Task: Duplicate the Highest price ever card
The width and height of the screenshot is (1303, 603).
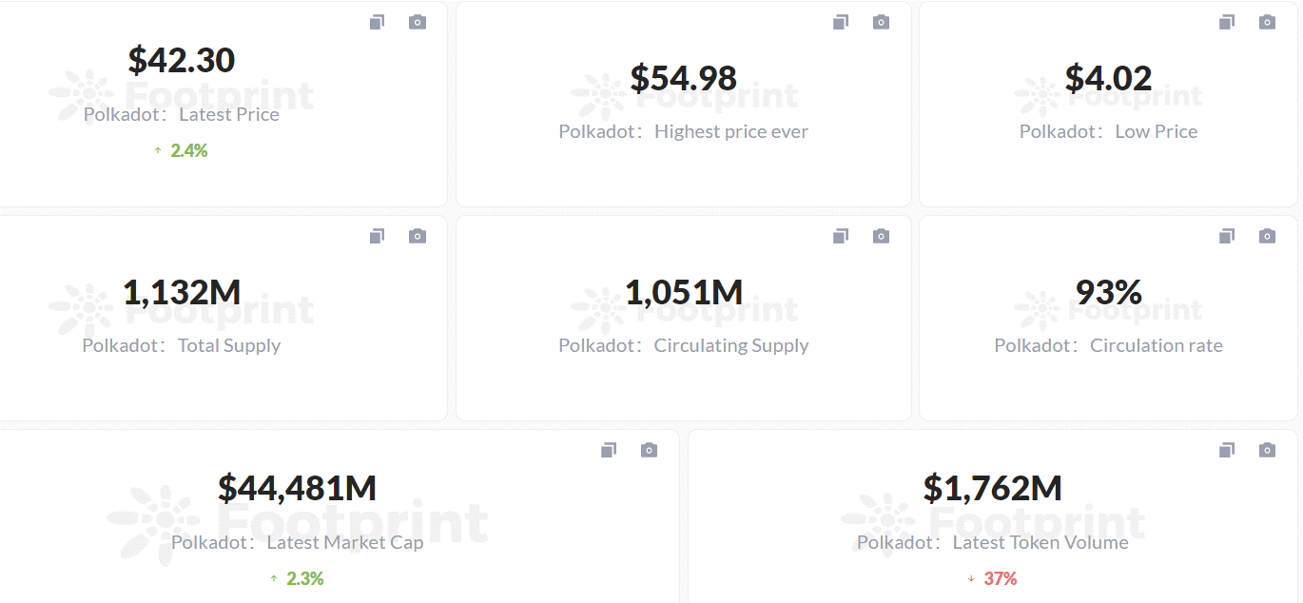Action: click(841, 22)
